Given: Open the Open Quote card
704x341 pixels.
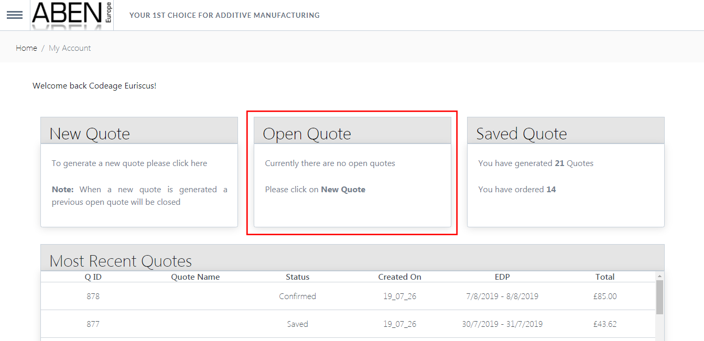Looking at the screenshot, I should pyautogui.click(x=352, y=172).
